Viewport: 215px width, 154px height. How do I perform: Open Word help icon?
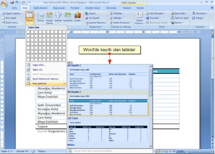(x=212, y=8)
